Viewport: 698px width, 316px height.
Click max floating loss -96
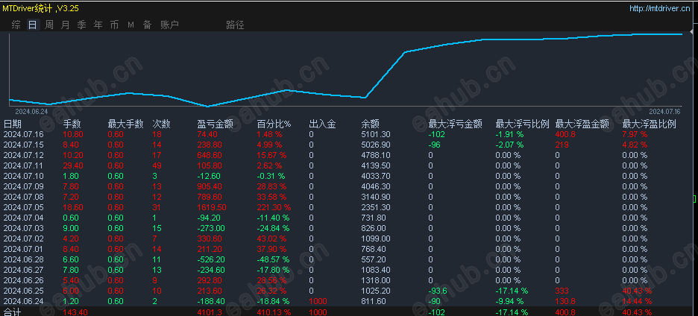click(435, 145)
